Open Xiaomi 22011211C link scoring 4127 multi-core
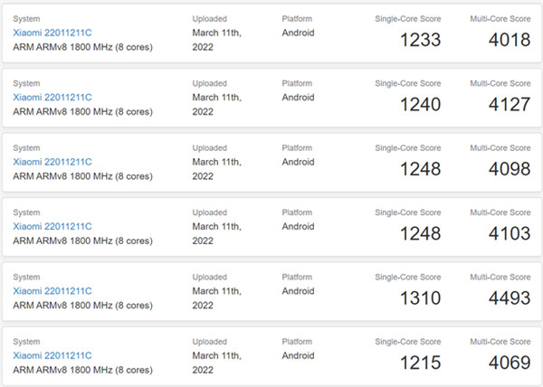The width and height of the screenshot is (543, 387). click(x=52, y=97)
